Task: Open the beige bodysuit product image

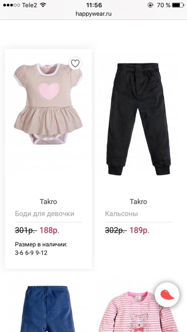Action: coord(48,104)
